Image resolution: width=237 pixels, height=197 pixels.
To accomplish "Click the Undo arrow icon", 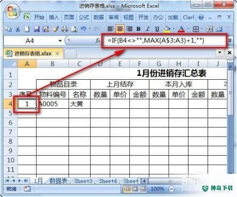I will pyautogui.click(x=83, y=29).
